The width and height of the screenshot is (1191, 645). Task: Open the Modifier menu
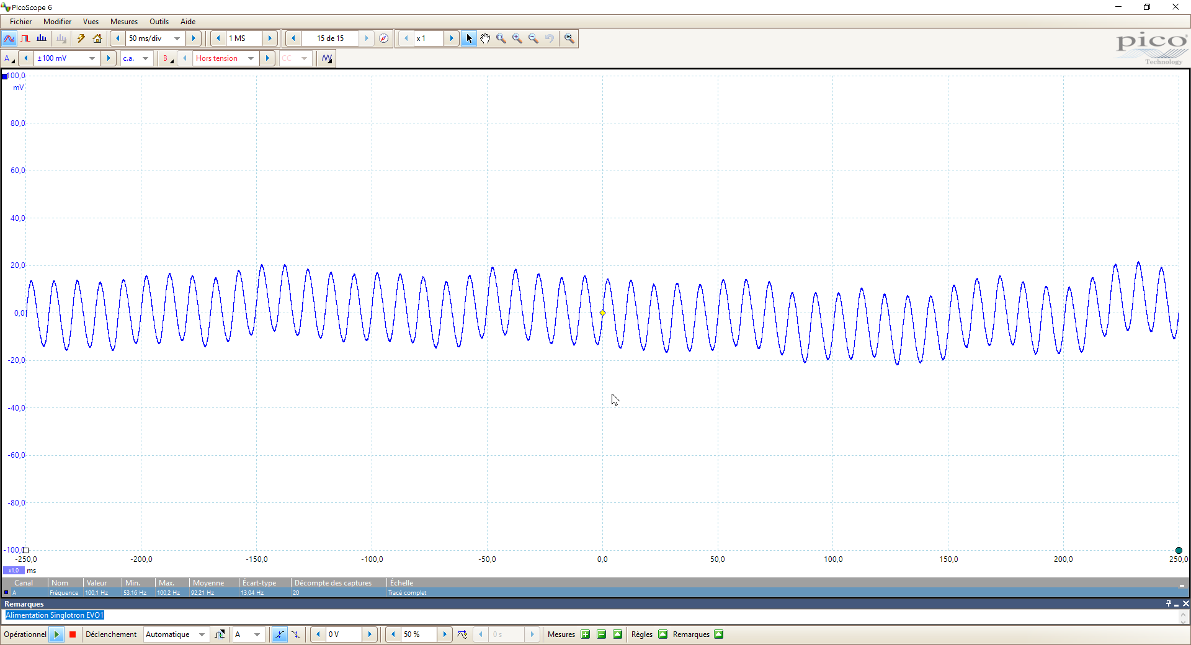click(x=57, y=22)
